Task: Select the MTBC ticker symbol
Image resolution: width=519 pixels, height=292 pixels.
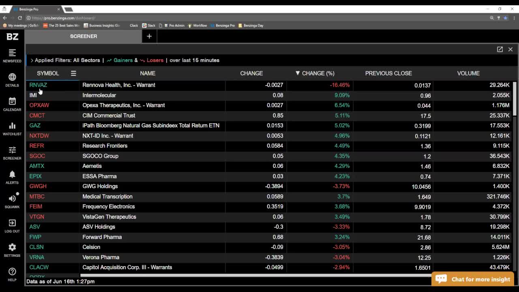Action: 37,197
